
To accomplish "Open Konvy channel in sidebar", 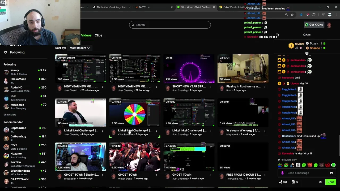I will pos(25,72).
